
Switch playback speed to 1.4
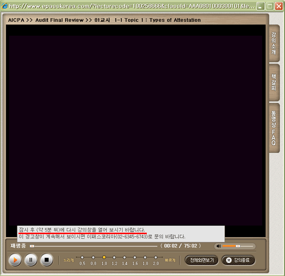124,257
